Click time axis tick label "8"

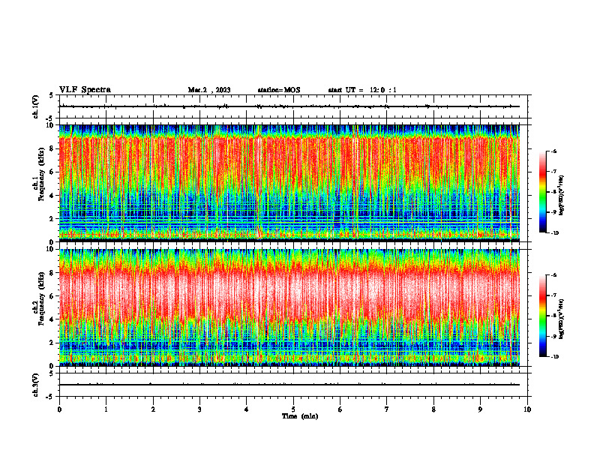pos(433,409)
